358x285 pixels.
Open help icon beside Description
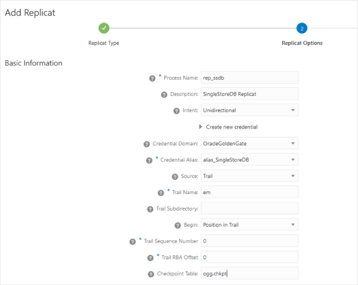click(x=164, y=94)
